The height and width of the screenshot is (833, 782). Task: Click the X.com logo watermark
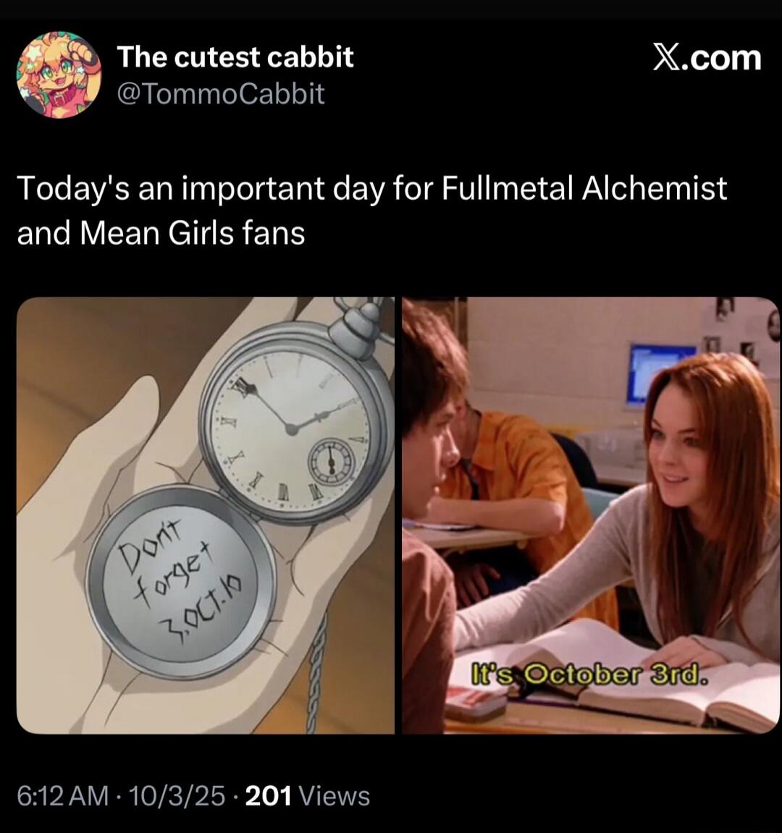707,57
